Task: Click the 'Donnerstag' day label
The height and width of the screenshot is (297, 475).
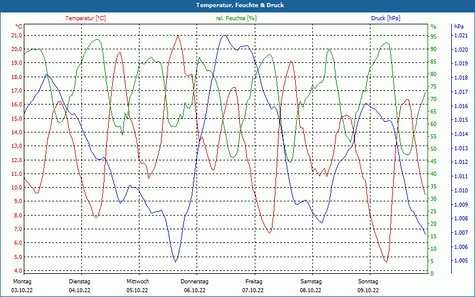Action: click(x=195, y=282)
